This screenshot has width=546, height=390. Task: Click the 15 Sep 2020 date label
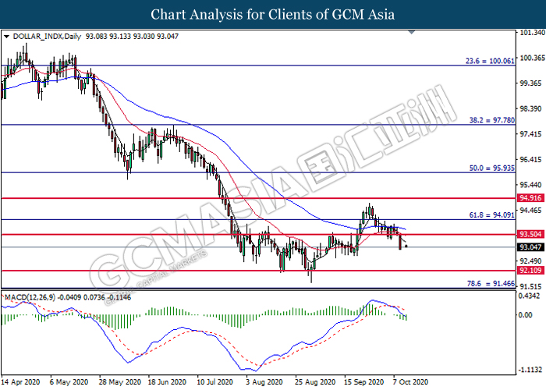(364, 382)
